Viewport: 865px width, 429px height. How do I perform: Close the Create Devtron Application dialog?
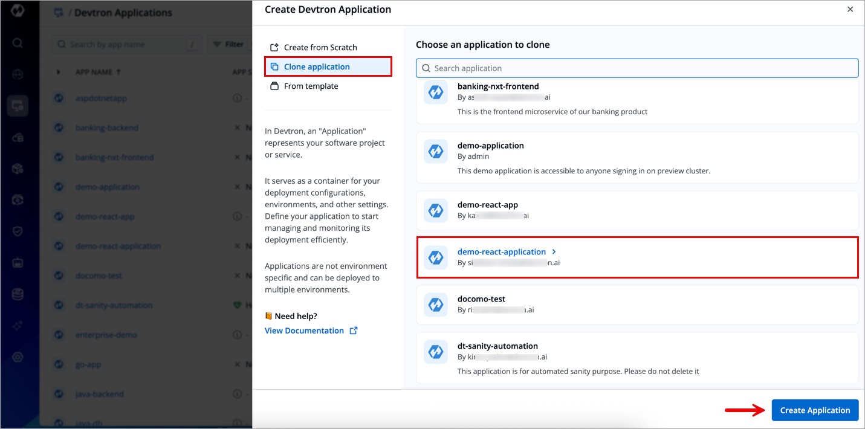click(850, 10)
